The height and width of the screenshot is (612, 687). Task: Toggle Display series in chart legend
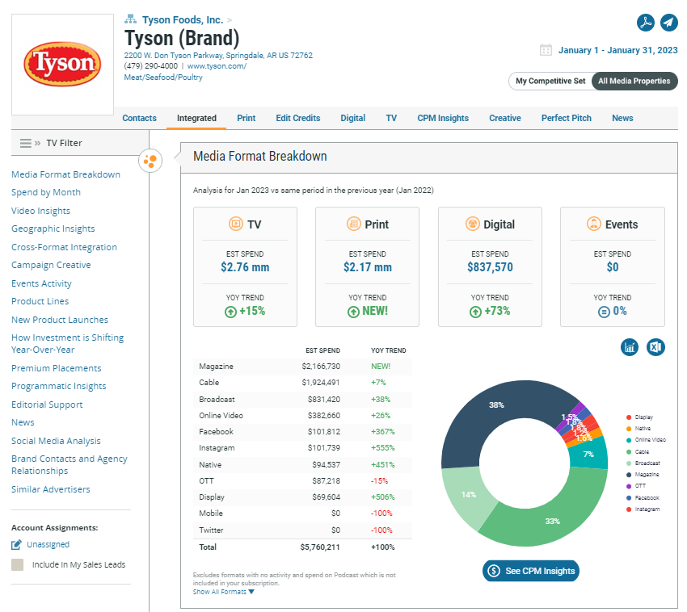tap(639, 417)
